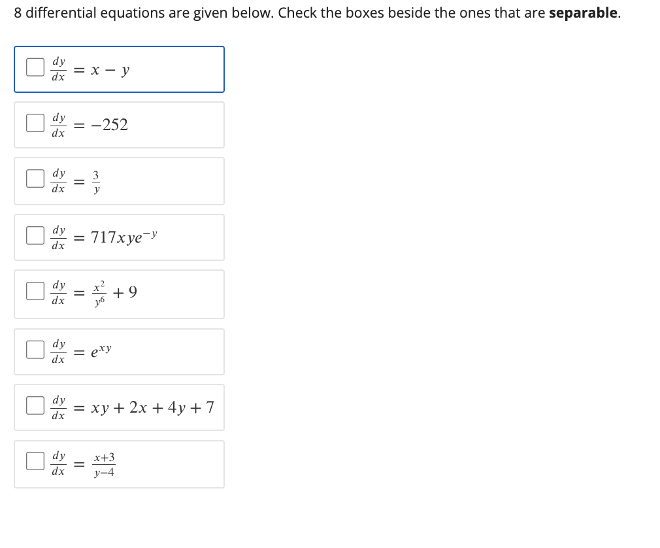This screenshot has height=548, width=660.
Task: Check the box beside dy/dx = x²/y⁶ + 9
Action: click(x=34, y=290)
